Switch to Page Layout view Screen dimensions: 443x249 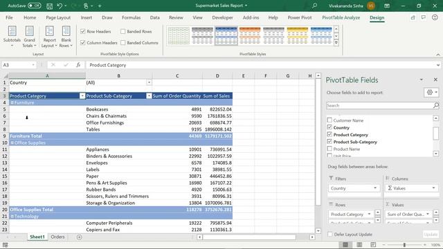[x=359, y=244]
